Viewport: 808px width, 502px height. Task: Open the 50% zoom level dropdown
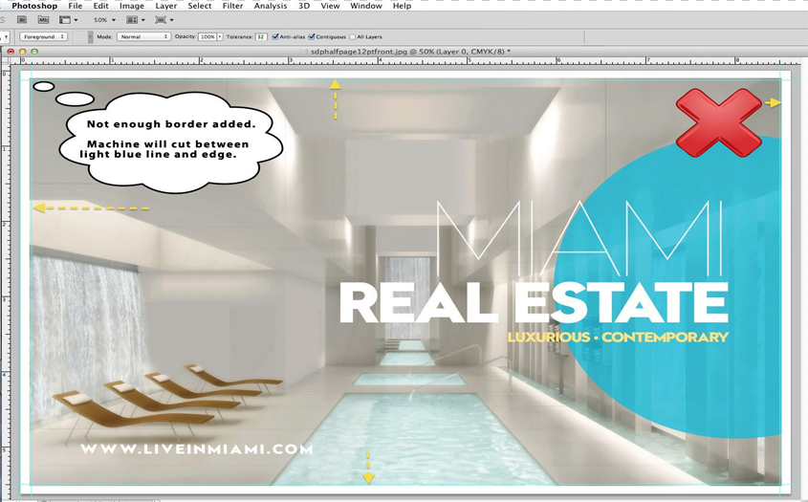[104, 19]
